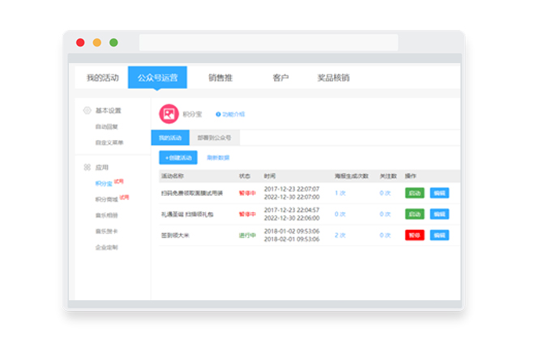Image resolution: width=535 pixels, height=348 pixels.
Task: Click the 海报生成次数 column header
Action: (352, 176)
